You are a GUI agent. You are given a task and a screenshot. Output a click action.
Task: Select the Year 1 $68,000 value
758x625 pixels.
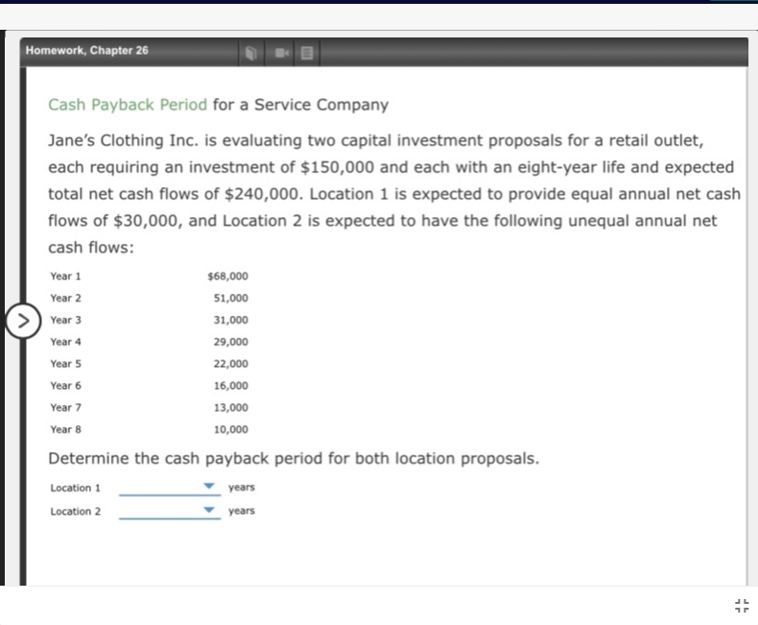(227, 276)
